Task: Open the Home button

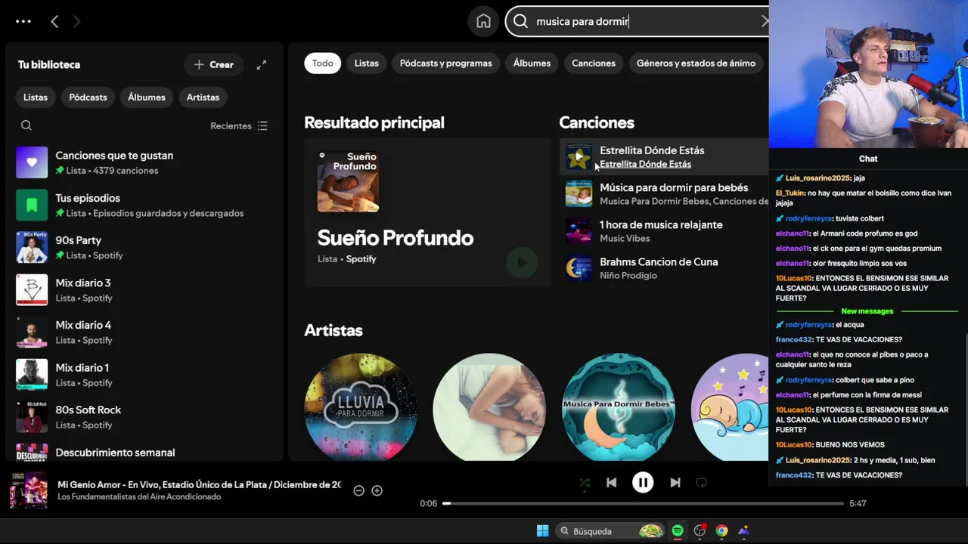Action: click(483, 21)
